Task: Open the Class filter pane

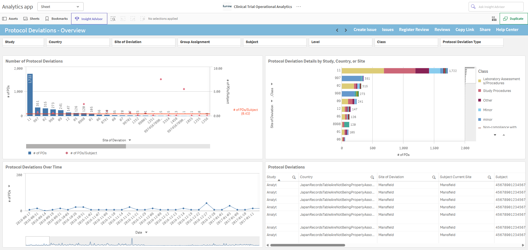Action: [x=406, y=42]
